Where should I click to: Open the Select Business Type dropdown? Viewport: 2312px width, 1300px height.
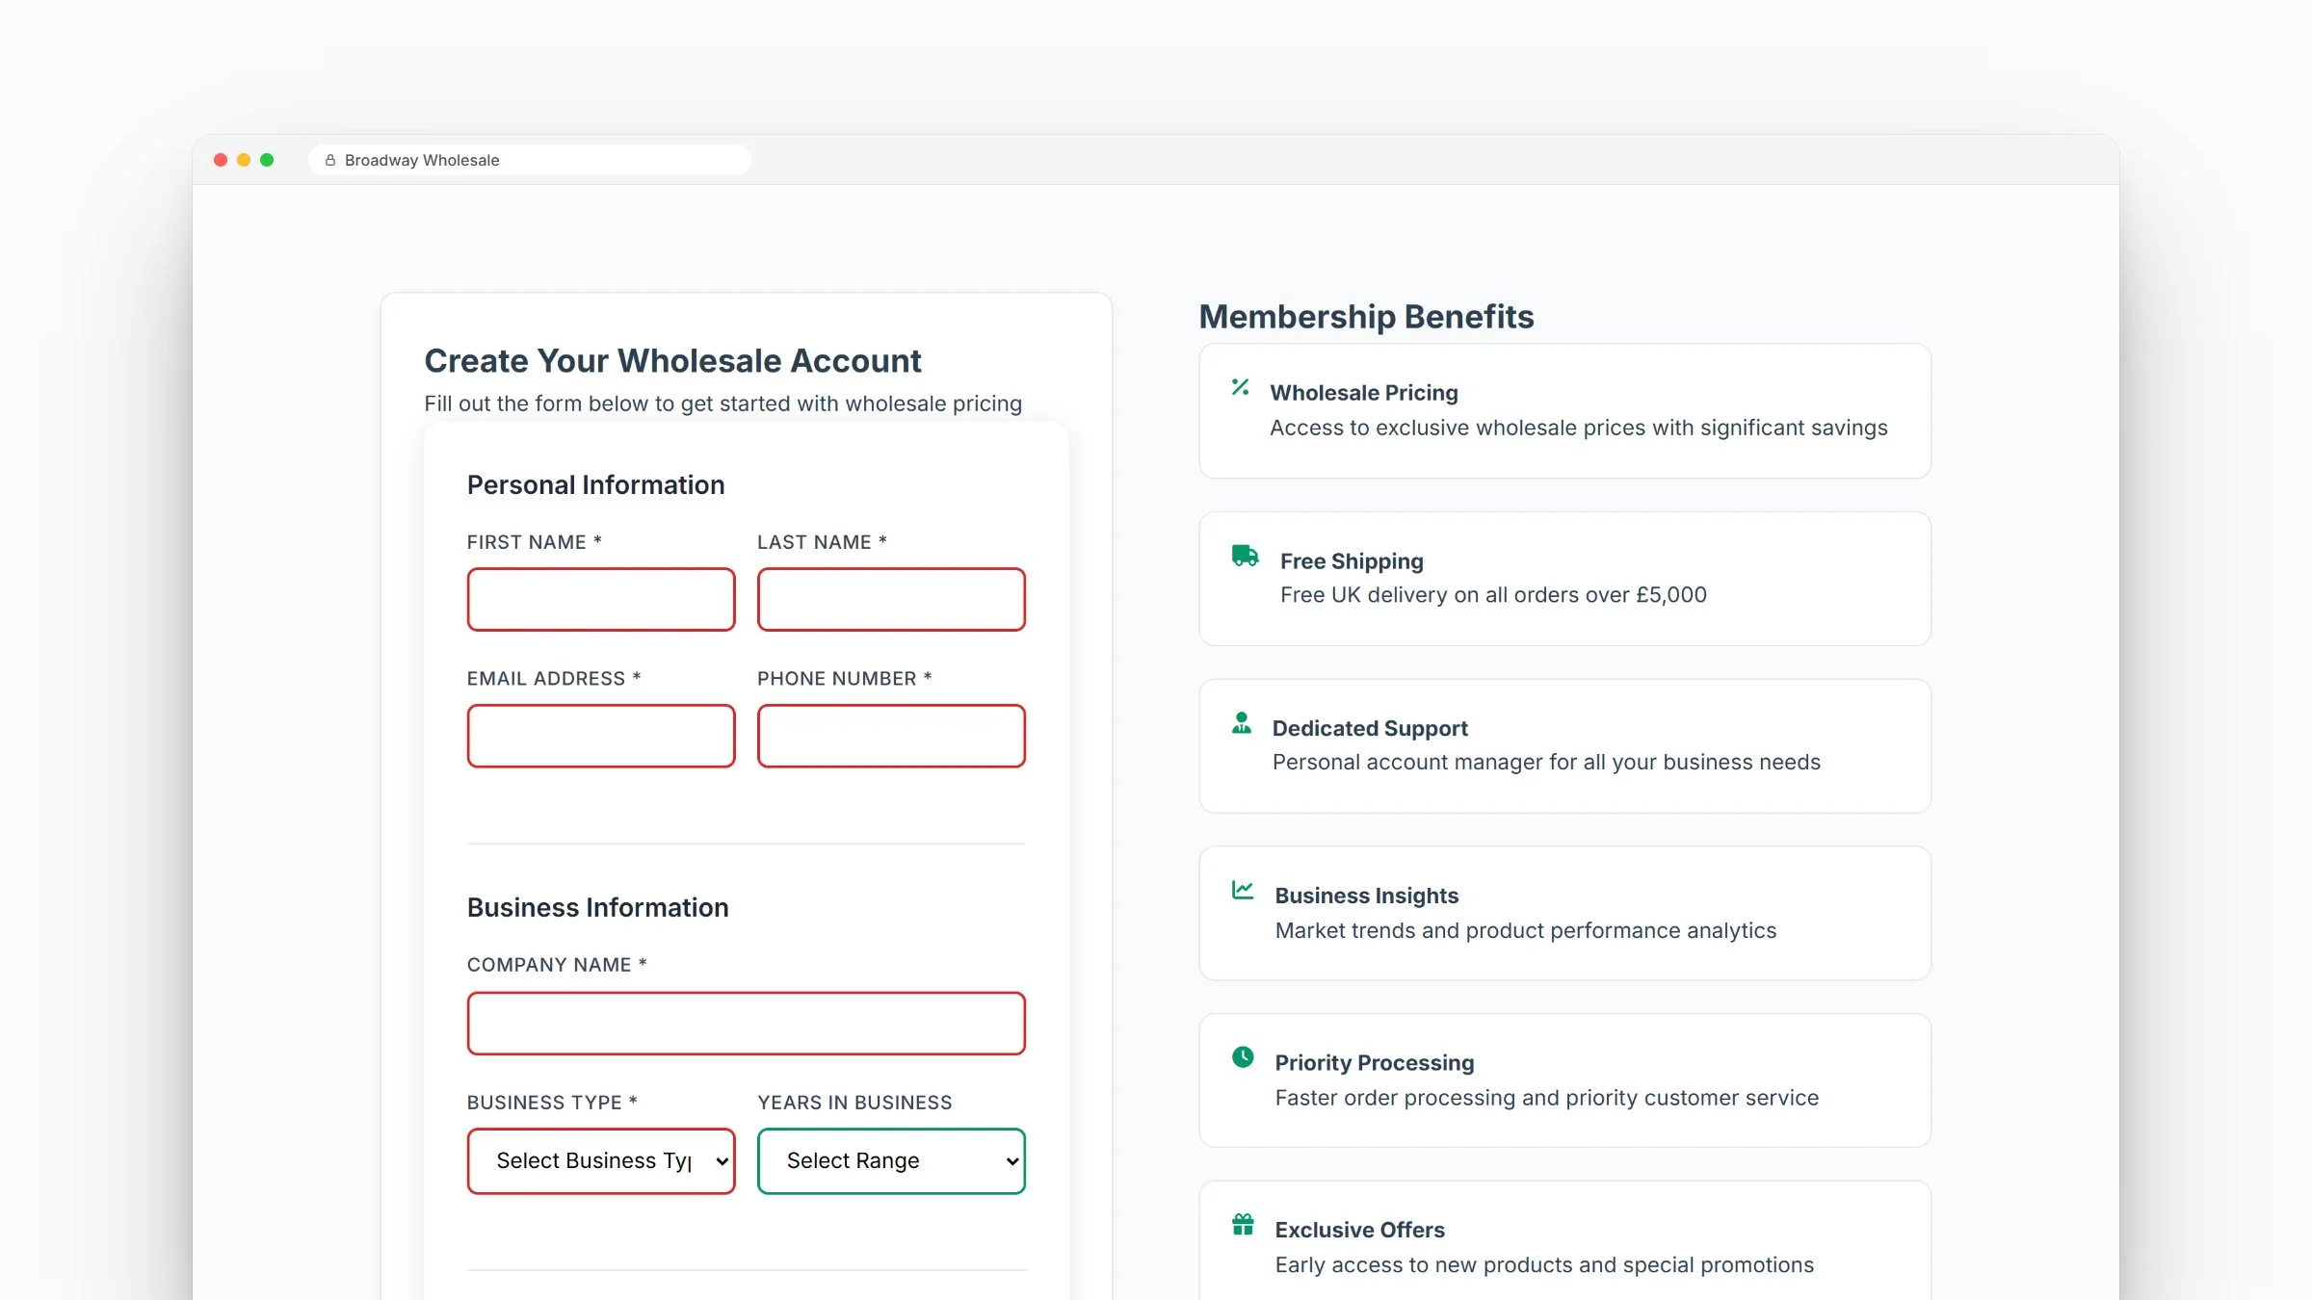click(x=601, y=1161)
